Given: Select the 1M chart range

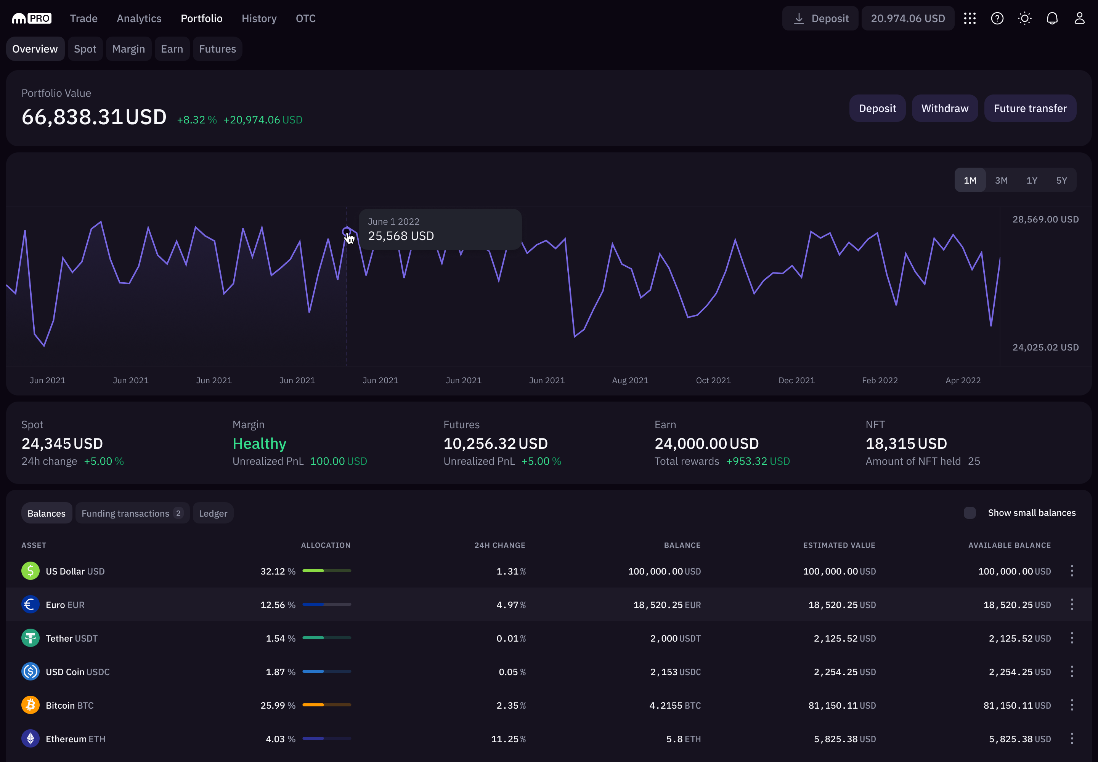Looking at the screenshot, I should pos(970,180).
